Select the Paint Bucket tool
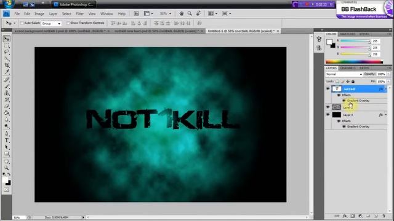Screen dimensions: 394x221 [x=7, y=113]
